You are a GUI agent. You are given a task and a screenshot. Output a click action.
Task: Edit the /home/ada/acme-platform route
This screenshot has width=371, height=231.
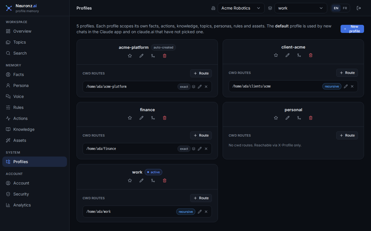pyautogui.click(x=200, y=87)
